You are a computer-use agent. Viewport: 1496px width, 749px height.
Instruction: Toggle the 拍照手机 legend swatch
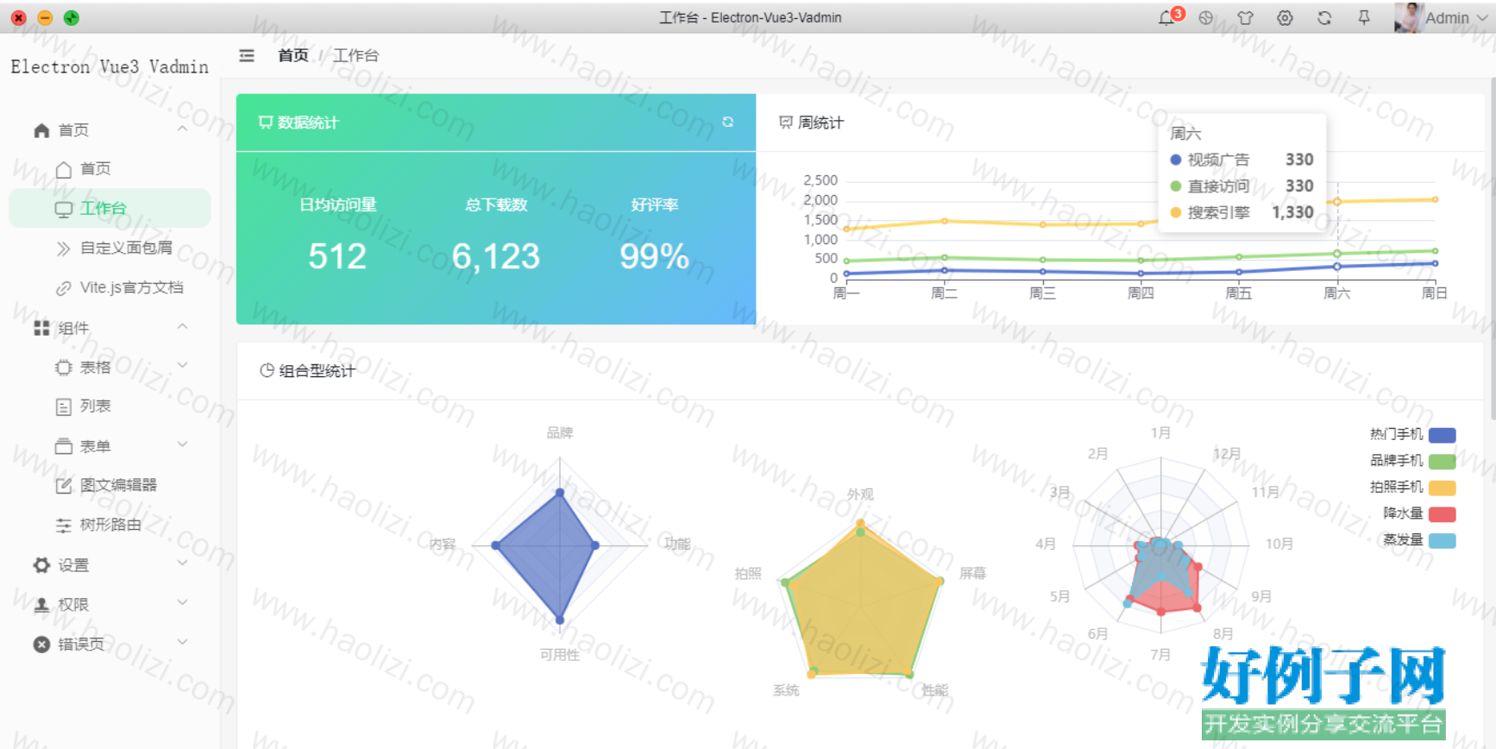[x=1443, y=488]
